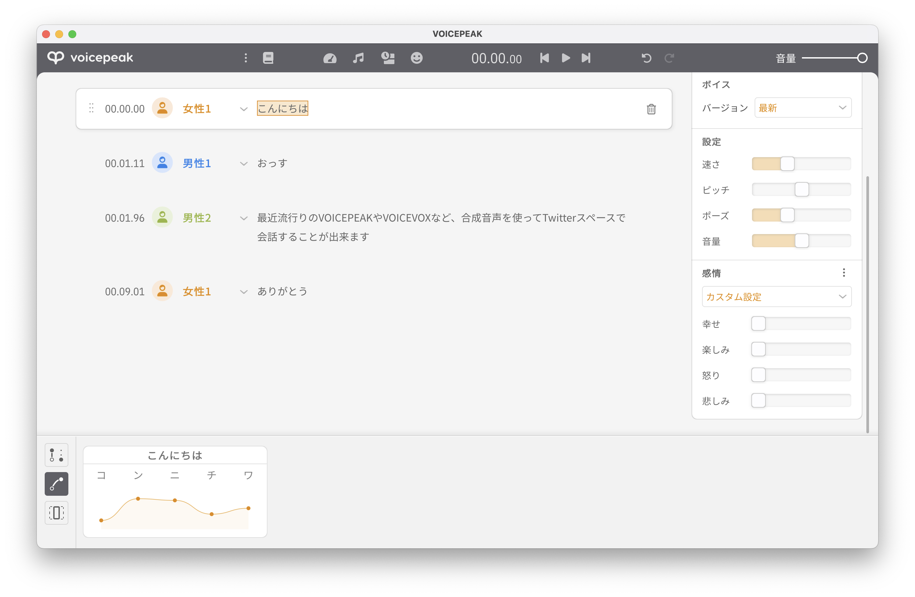Select the pitch curve edit mode button

point(57,484)
